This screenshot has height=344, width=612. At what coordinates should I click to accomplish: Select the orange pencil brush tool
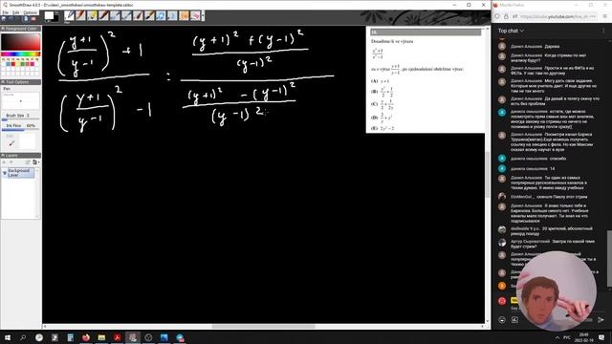[x=80, y=15]
